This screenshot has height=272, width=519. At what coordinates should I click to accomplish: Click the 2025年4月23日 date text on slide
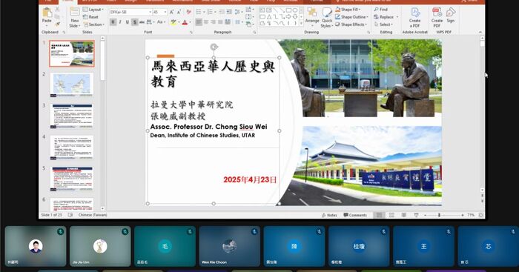250,179
